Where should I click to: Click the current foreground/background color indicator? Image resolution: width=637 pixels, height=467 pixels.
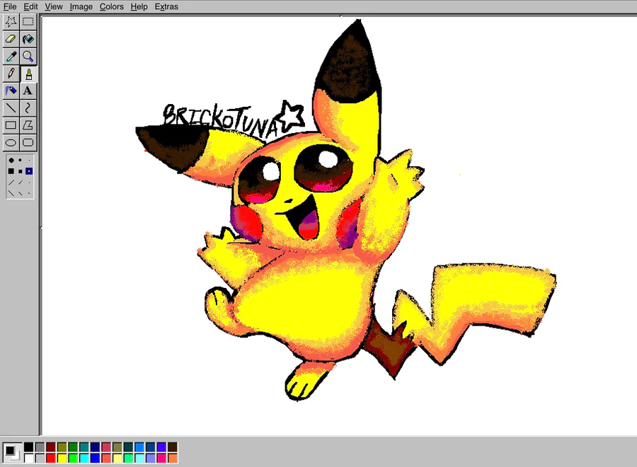tap(12, 453)
